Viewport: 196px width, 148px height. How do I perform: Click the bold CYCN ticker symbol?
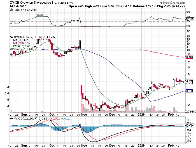pyautogui.click(x=15, y=2)
